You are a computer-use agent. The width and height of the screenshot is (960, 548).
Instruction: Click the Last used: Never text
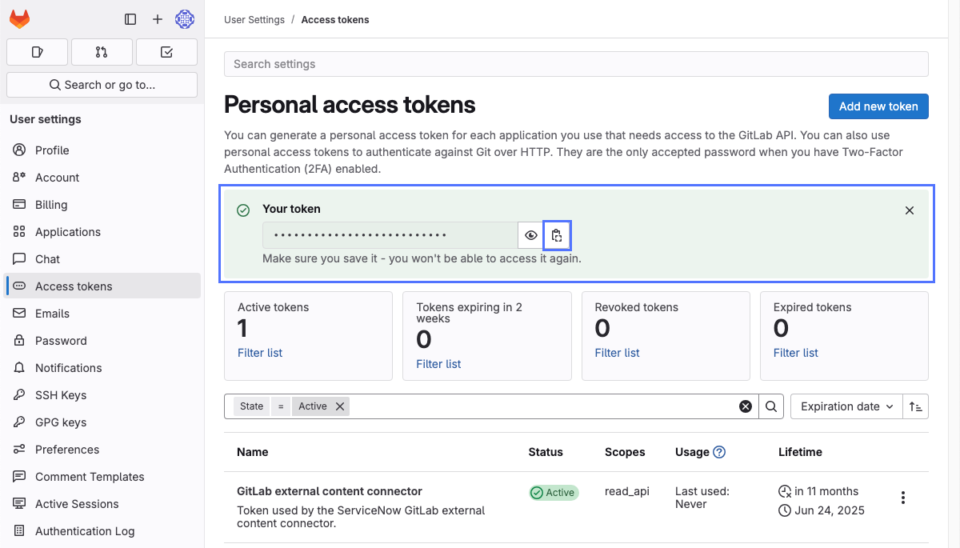[x=702, y=498]
